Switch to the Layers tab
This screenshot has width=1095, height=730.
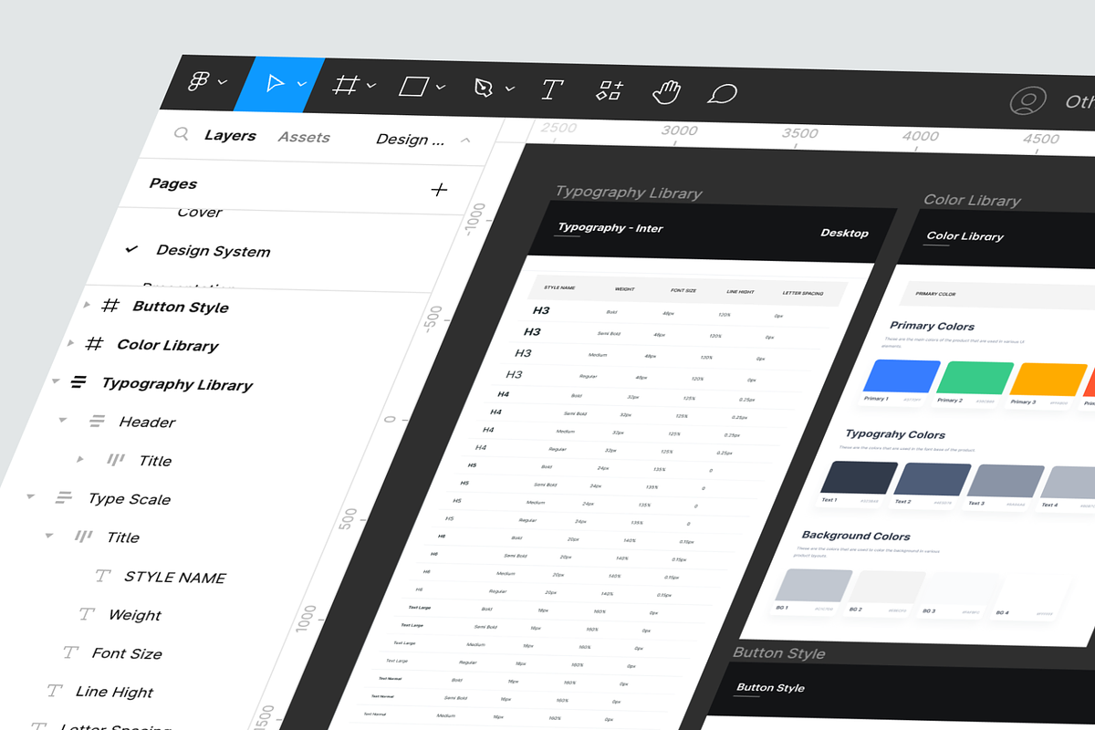pos(230,135)
